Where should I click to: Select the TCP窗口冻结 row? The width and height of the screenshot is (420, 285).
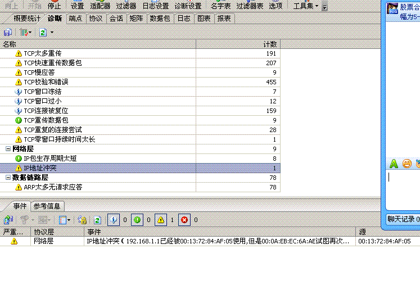point(140,92)
